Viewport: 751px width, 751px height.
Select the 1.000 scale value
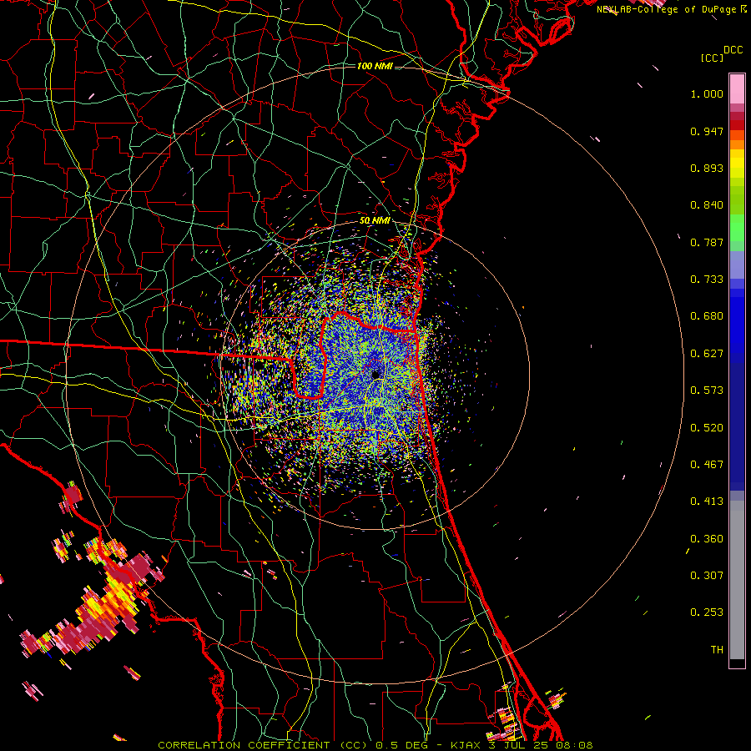[x=707, y=93]
